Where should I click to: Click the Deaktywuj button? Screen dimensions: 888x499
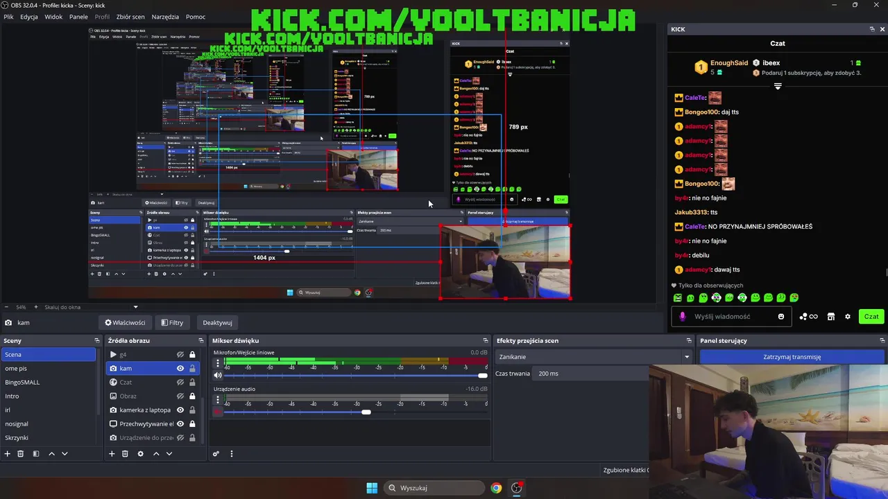pos(217,322)
